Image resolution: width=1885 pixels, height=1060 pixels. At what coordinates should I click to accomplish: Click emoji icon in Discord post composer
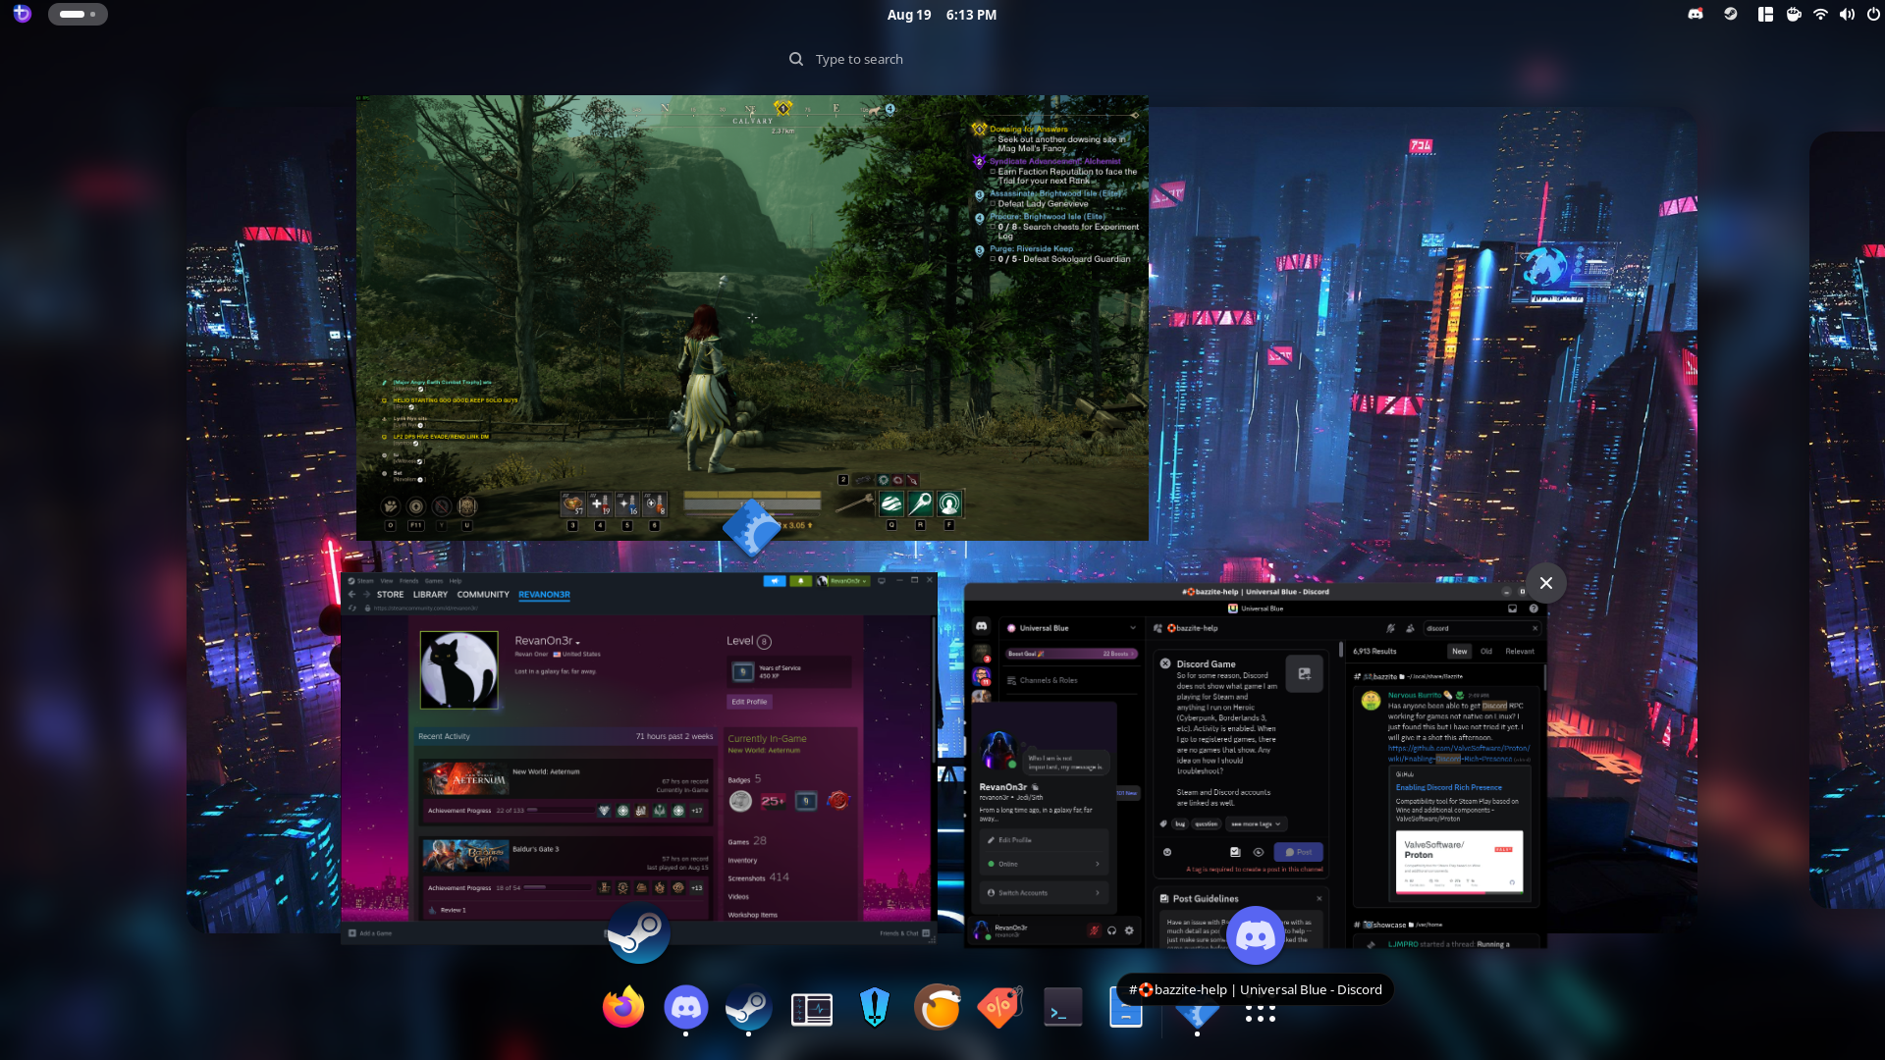(1167, 852)
